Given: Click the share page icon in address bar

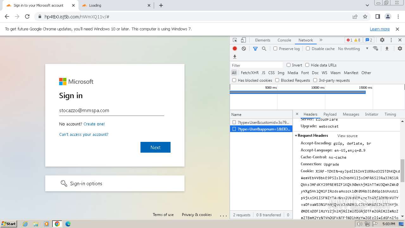Looking at the screenshot, I should click(x=355, y=16).
